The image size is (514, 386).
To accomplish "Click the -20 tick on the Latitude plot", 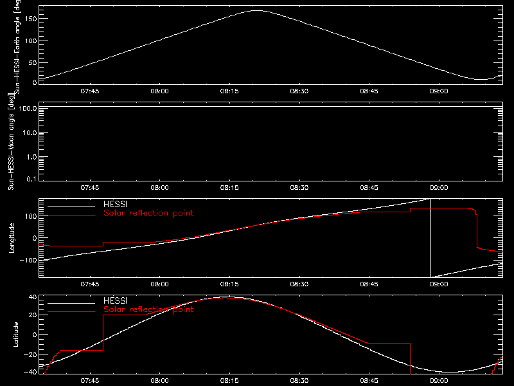I will point(30,354).
